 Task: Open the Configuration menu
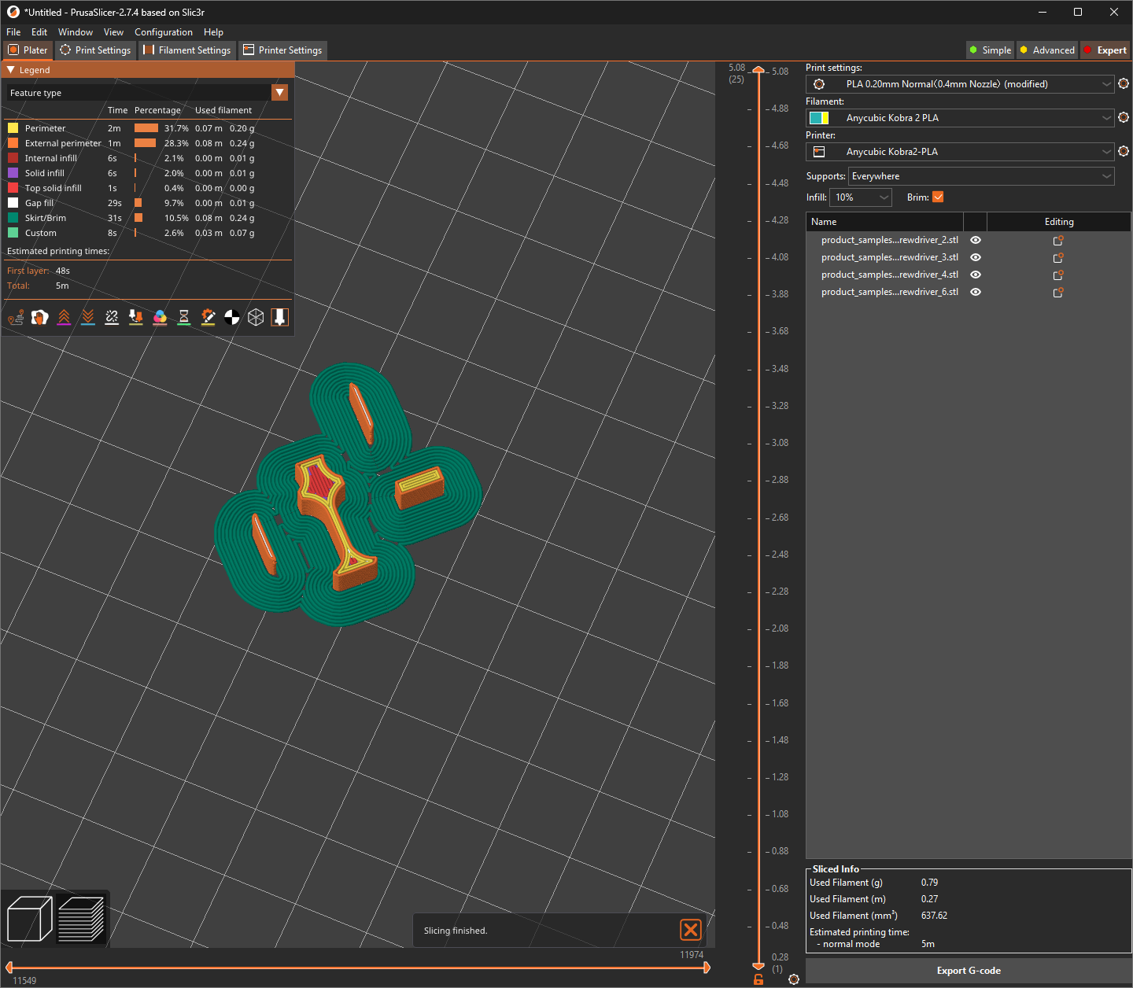(164, 32)
